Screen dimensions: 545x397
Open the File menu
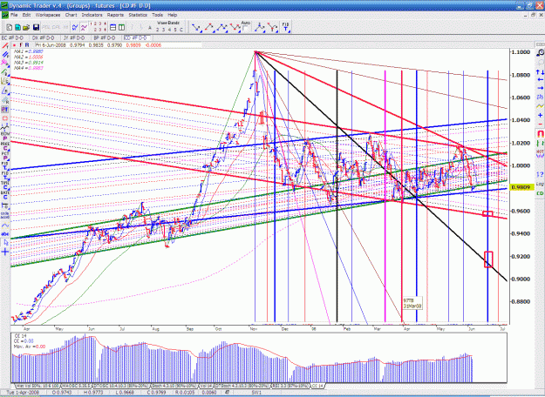(x=14, y=16)
